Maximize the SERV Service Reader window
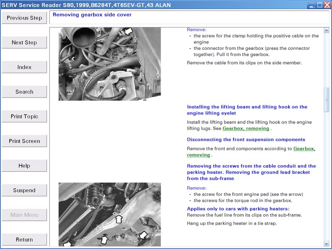Screen dimensions: 332x249 [320, 5]
